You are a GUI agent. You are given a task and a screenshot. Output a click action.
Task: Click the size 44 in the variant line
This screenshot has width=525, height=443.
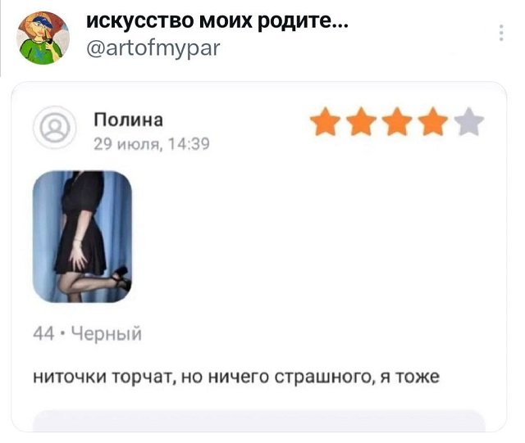[x=43, y=333]
